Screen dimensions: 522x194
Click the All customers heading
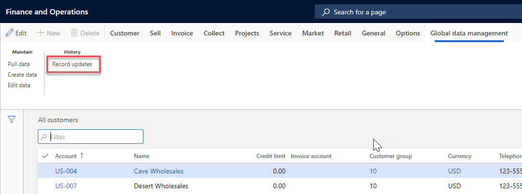coord(58,120)
